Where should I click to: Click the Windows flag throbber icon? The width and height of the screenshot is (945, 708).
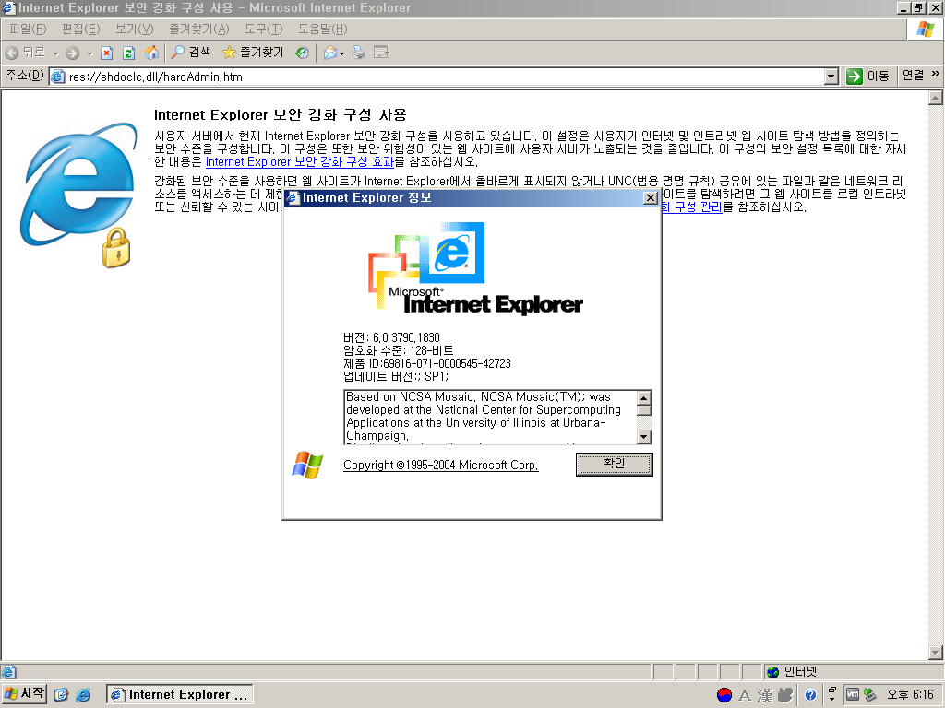coord(925,29)
